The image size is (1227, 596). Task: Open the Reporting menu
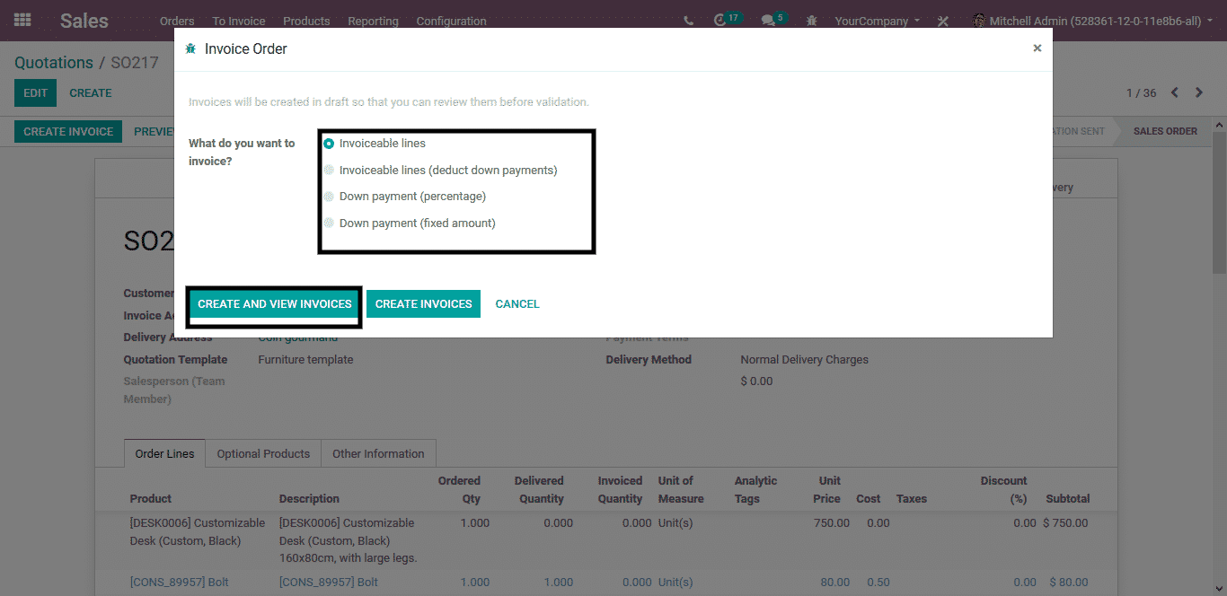pyautogui.click(x=373, y=21)
